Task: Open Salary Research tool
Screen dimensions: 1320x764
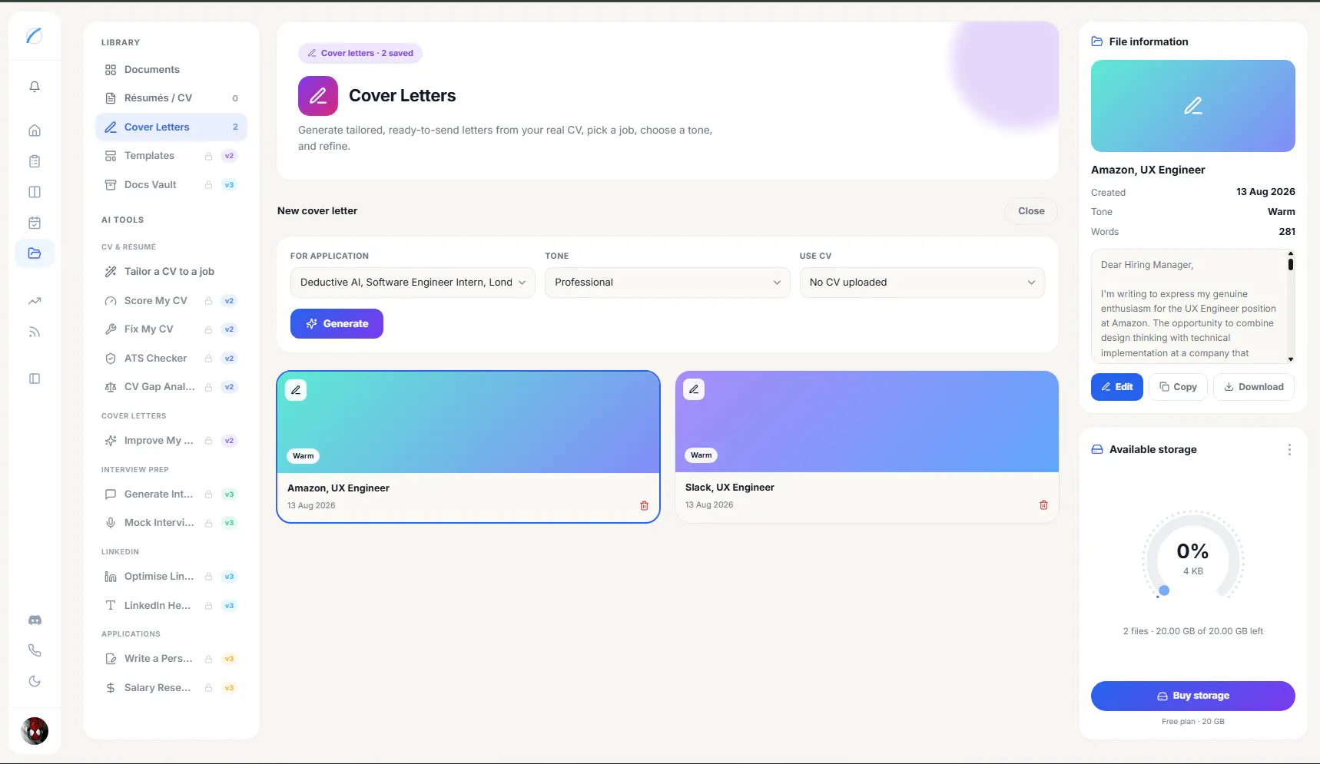Action: point(171,688)
